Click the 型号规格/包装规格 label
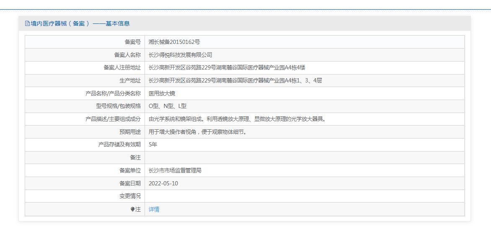Screen dimensions: 491x231 (x=119, y=106)
